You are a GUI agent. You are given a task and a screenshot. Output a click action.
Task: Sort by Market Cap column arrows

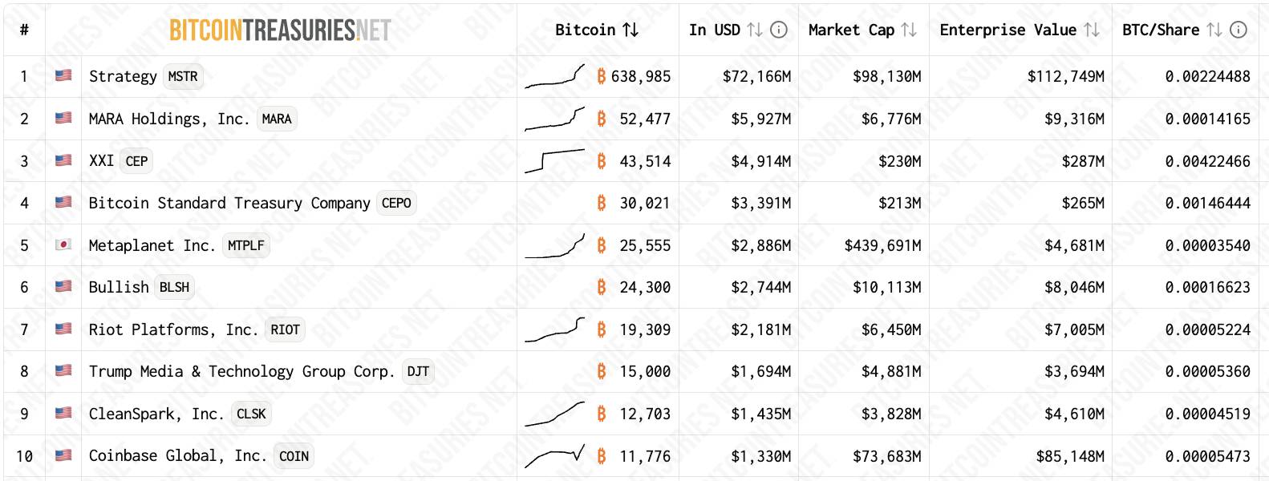pyautogui.click(x=909, y=30)
